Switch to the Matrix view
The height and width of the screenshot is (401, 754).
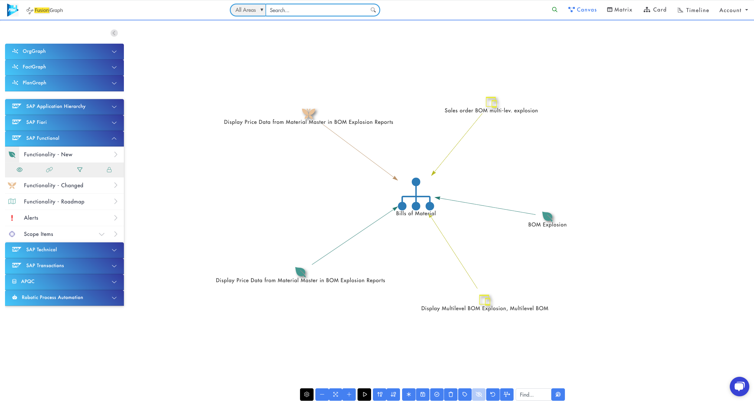tap(620, 9)
